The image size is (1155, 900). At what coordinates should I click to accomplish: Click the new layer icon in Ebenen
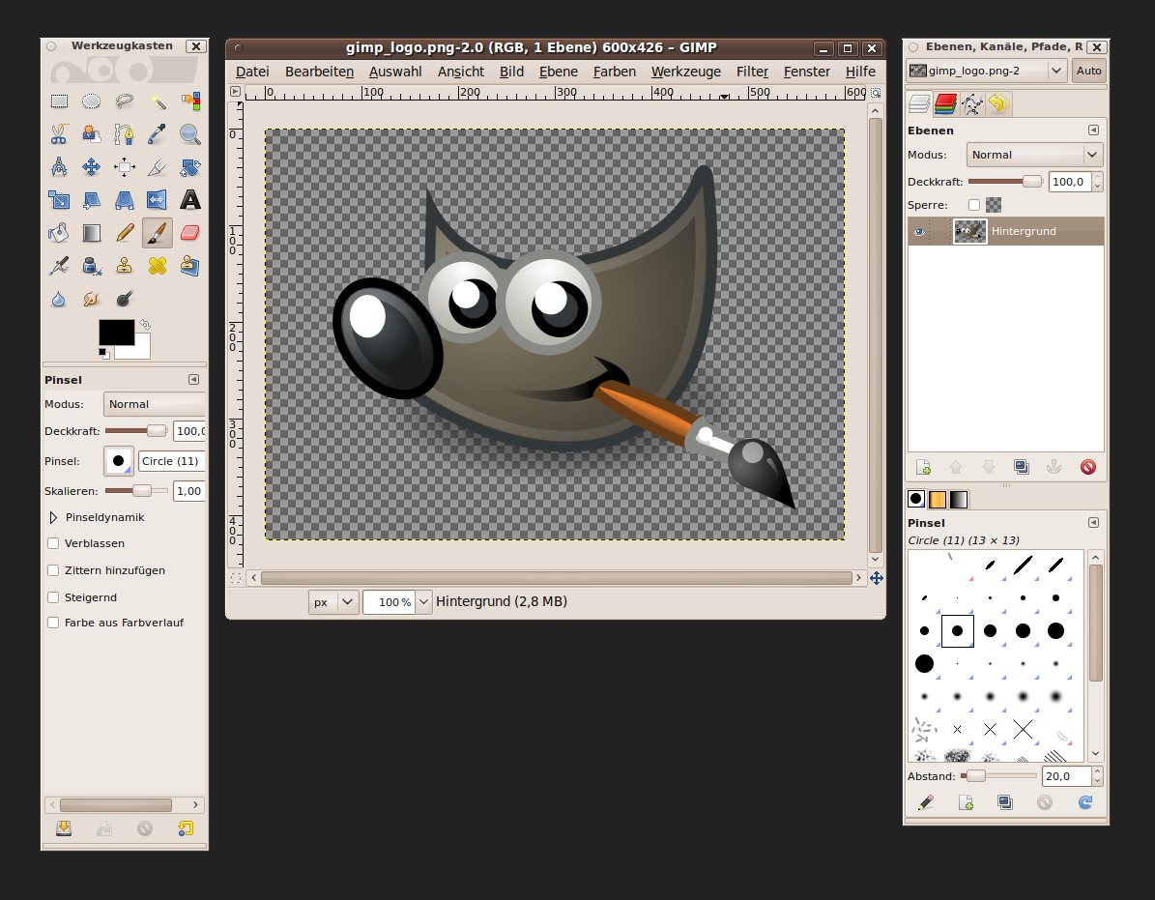tap(923, 467)
